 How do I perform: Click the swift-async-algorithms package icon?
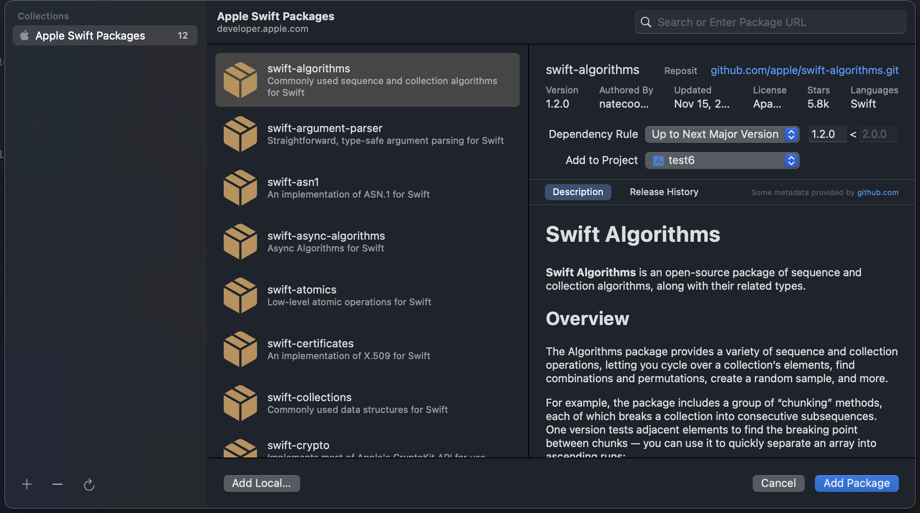point(241,241)
